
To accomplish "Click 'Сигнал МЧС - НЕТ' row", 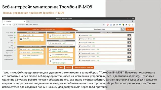I will click(61, 43).
